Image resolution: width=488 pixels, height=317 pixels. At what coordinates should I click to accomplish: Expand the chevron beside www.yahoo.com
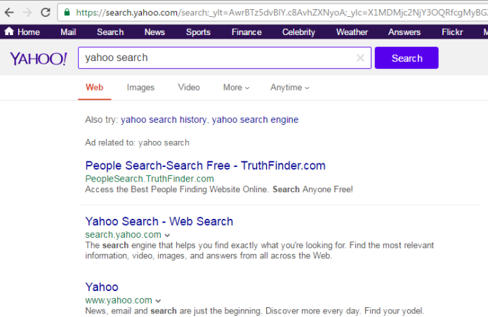[158, 301]
